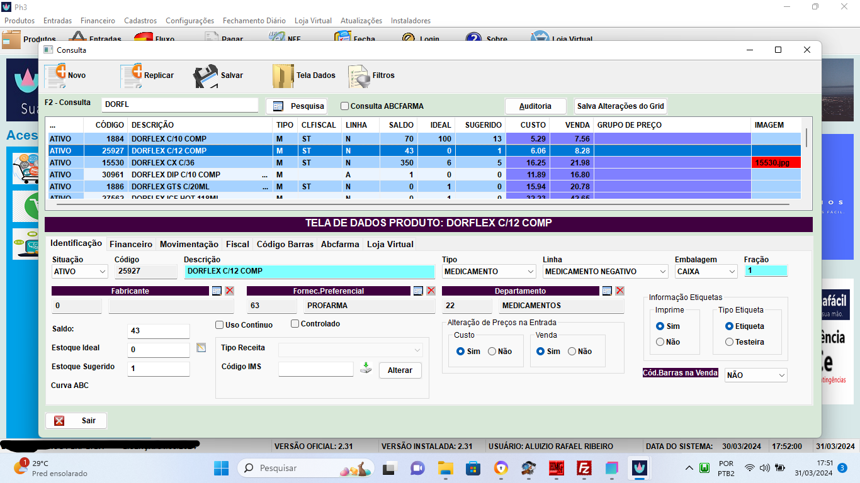
Task: Open Fornec.Preferencial lookup icon
Action: (418, 291)
